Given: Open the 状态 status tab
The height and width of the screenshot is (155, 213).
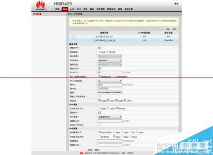Looking at the screenshot, I should pos(57,9).
